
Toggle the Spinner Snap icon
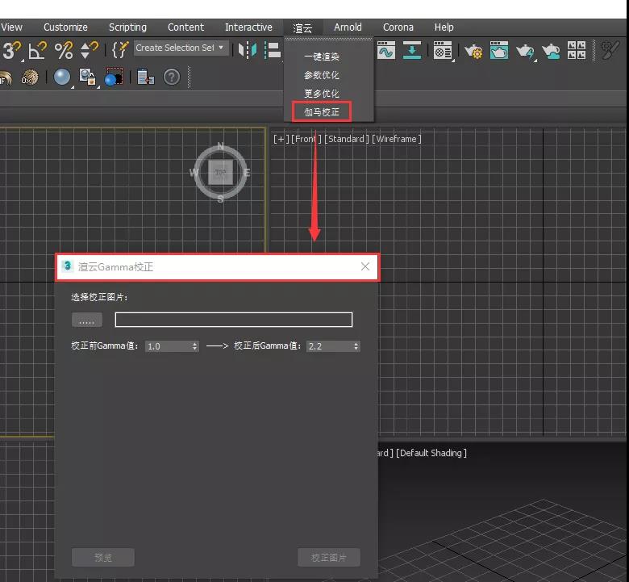point(90,51)
